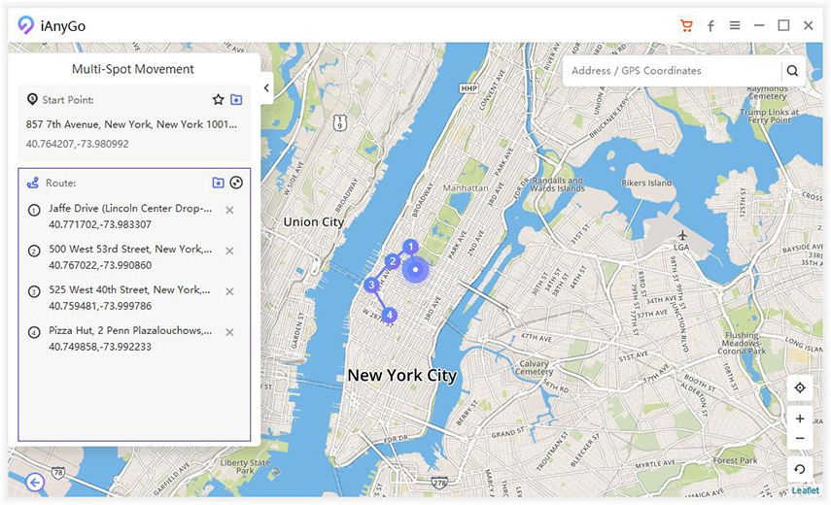Remove Jaffe Drive stop from route
Screen dimensions: 831x505
click(229, 210)
